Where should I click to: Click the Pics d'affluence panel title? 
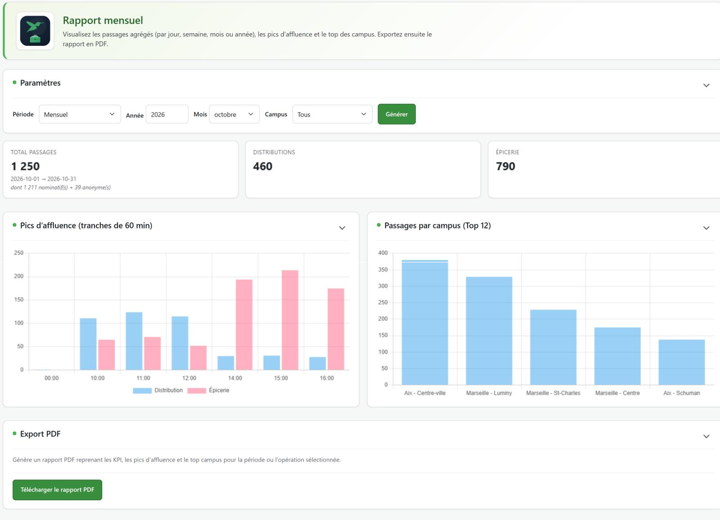[86, 225]
